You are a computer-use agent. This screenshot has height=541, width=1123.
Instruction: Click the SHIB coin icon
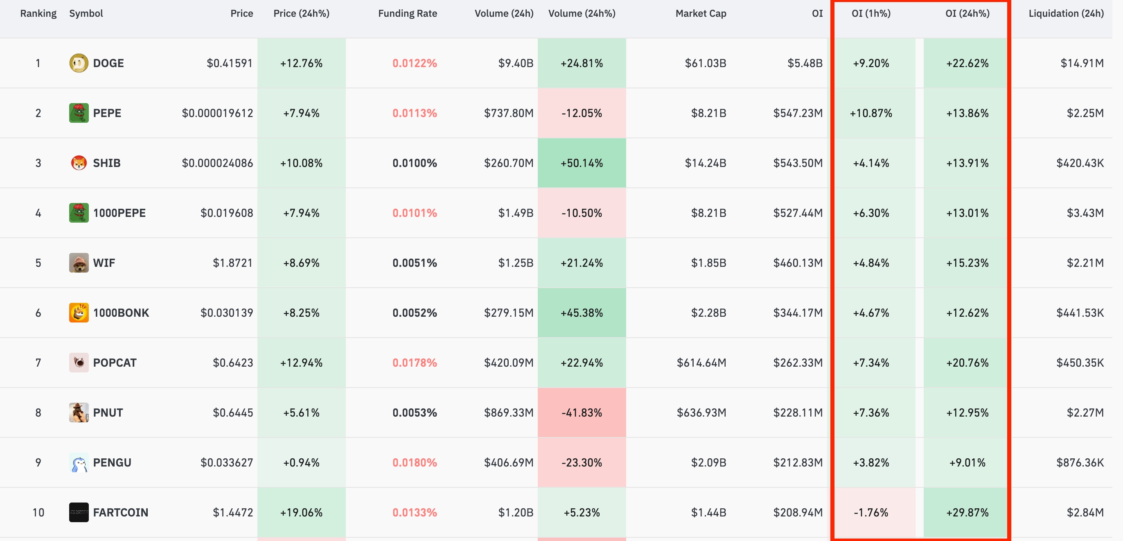[x=79, y=163]
